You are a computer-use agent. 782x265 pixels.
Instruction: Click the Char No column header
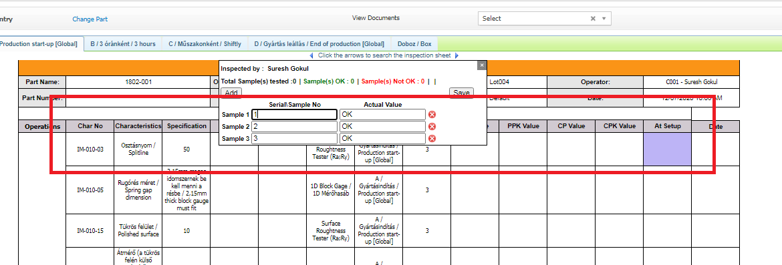point(90,126)
